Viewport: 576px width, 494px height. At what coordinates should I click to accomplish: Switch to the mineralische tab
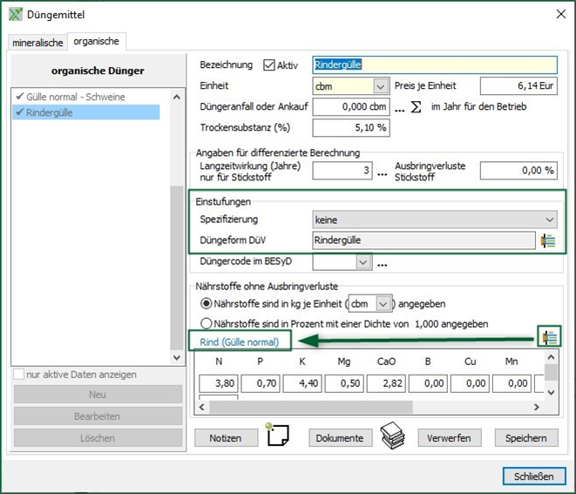pos(37,43)
